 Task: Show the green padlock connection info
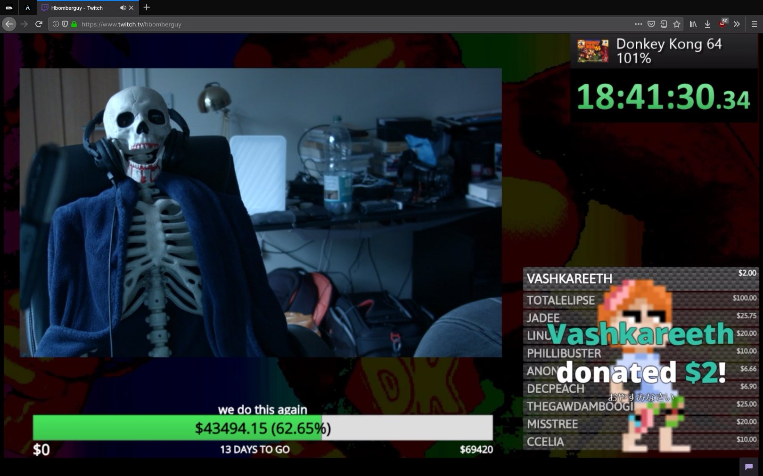(74, 24)
